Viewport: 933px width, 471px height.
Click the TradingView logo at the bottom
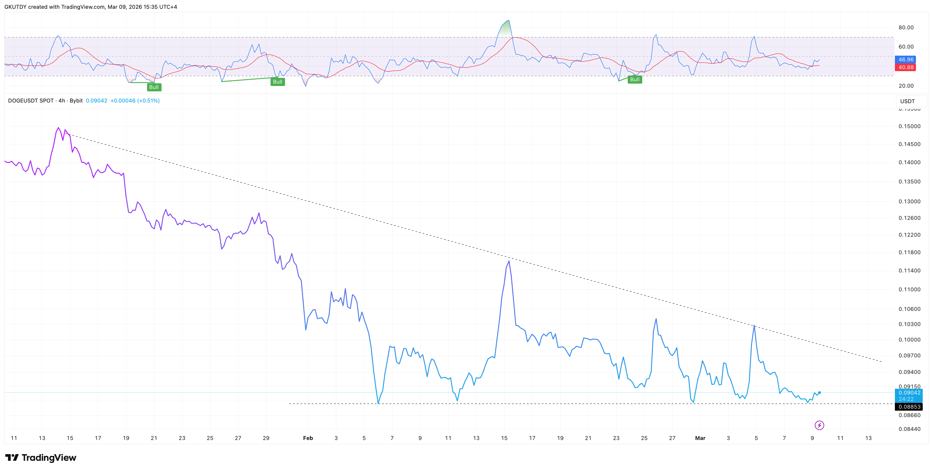[40, 458]
